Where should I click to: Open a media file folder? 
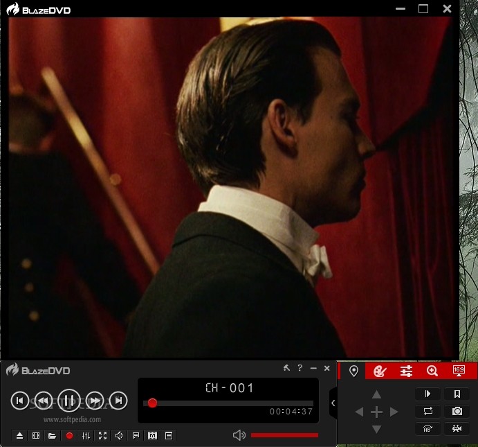[x=52, y=436]
